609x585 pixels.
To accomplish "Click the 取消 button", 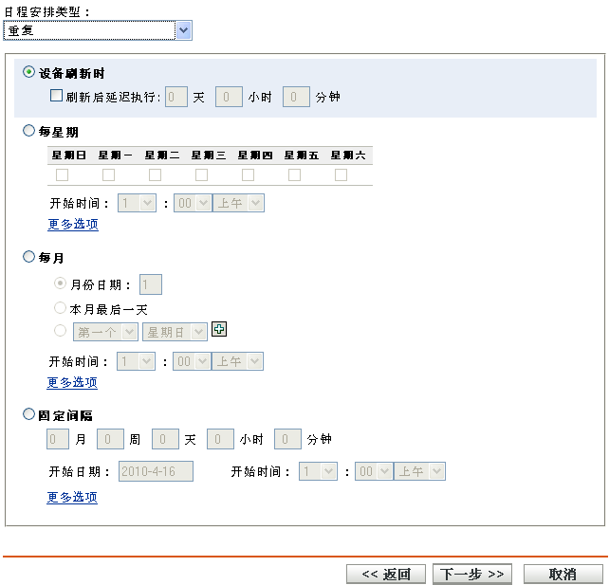I will tap(563, 574).
